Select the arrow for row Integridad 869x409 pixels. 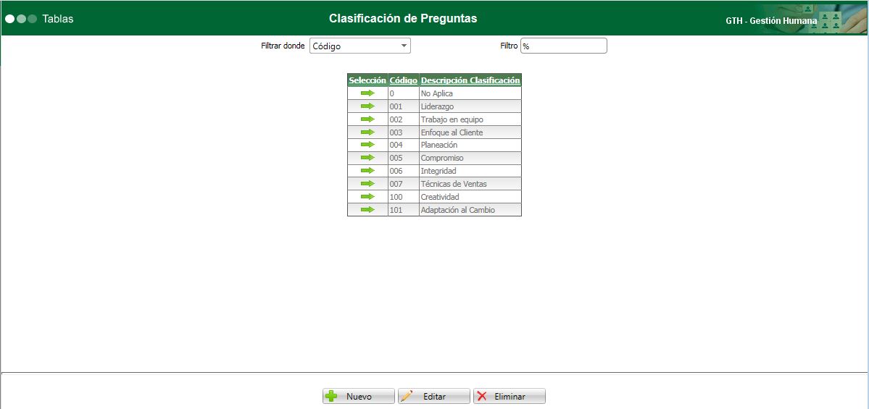click(x=367, y=170)
